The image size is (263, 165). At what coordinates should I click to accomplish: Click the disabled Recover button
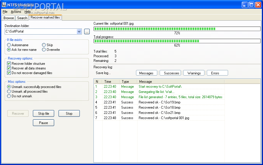pyautogui.click(x=18, y=114)
